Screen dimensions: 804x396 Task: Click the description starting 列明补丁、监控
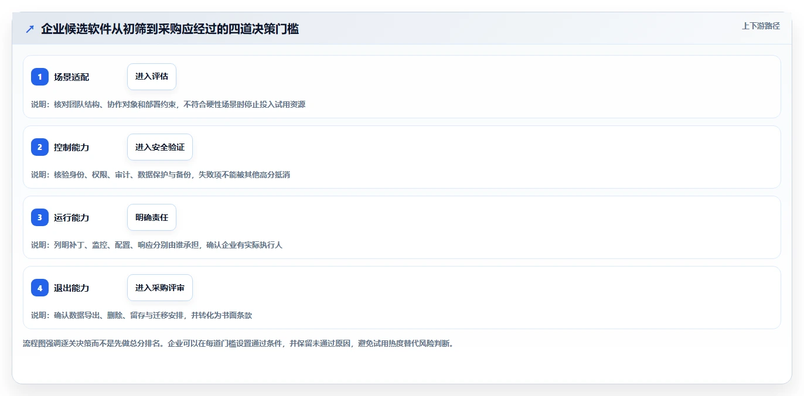pos(156,245)
